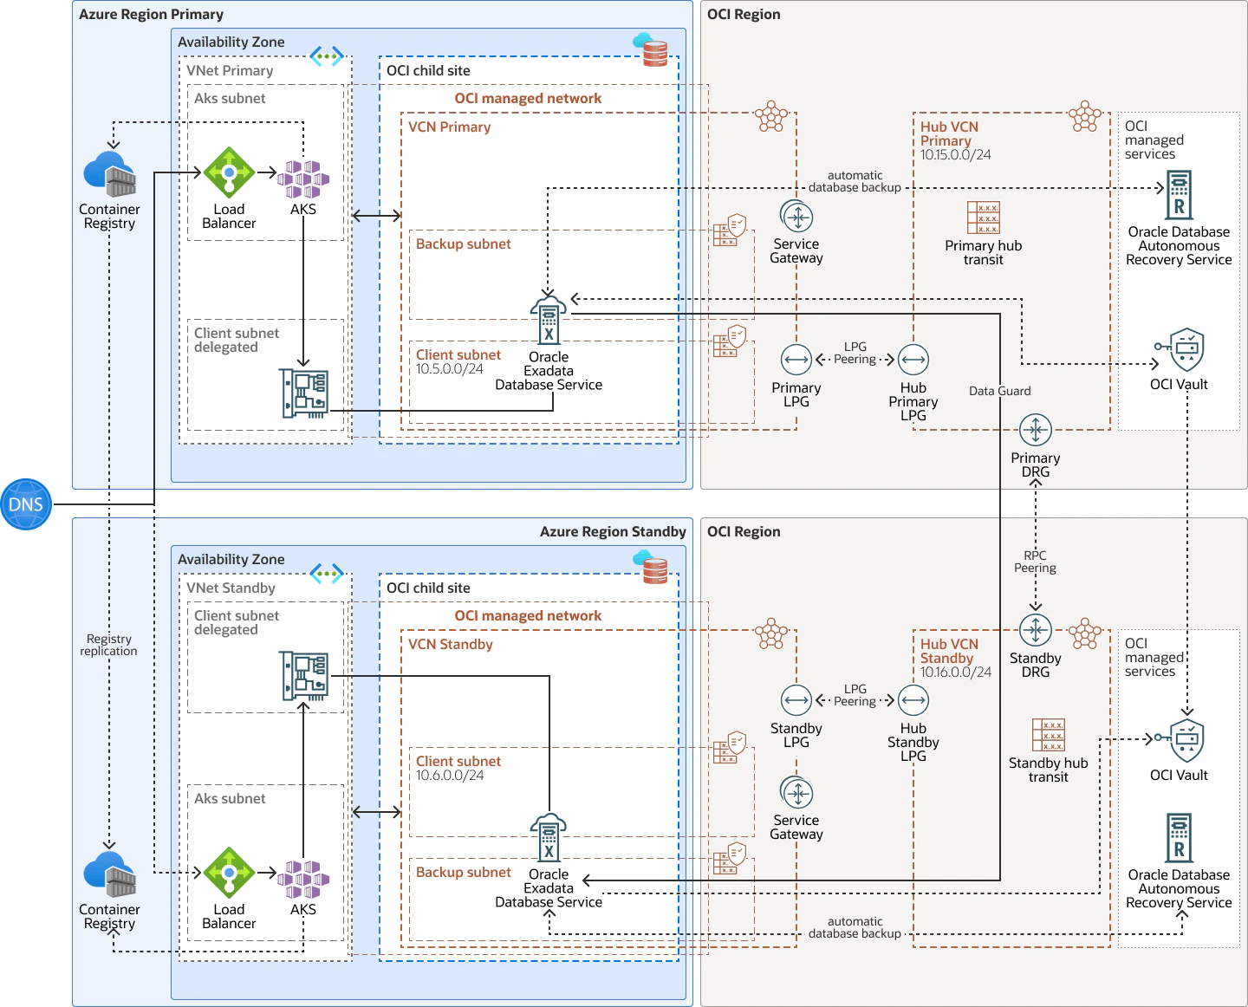Select primary Oracle Database Autonomous Recovery Service icon
1248x1007 pixels.
[x=1180, y=195]
